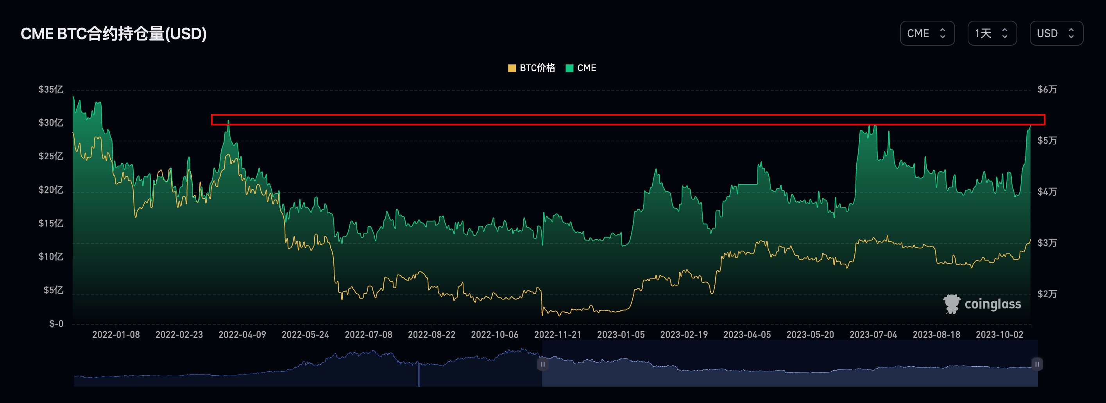
Task: Click the $6万 right axis label
Action: point(1047,89)
